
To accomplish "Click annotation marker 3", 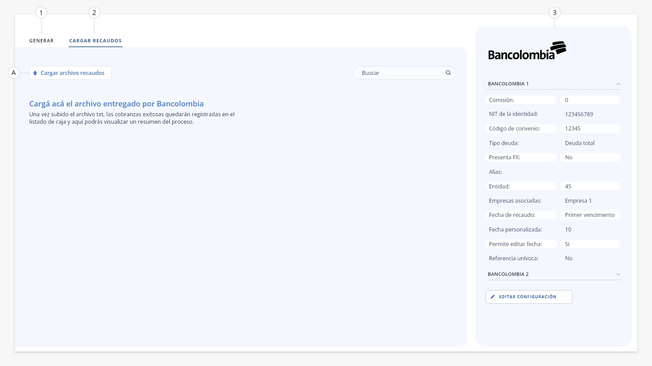I will (555, 13).
